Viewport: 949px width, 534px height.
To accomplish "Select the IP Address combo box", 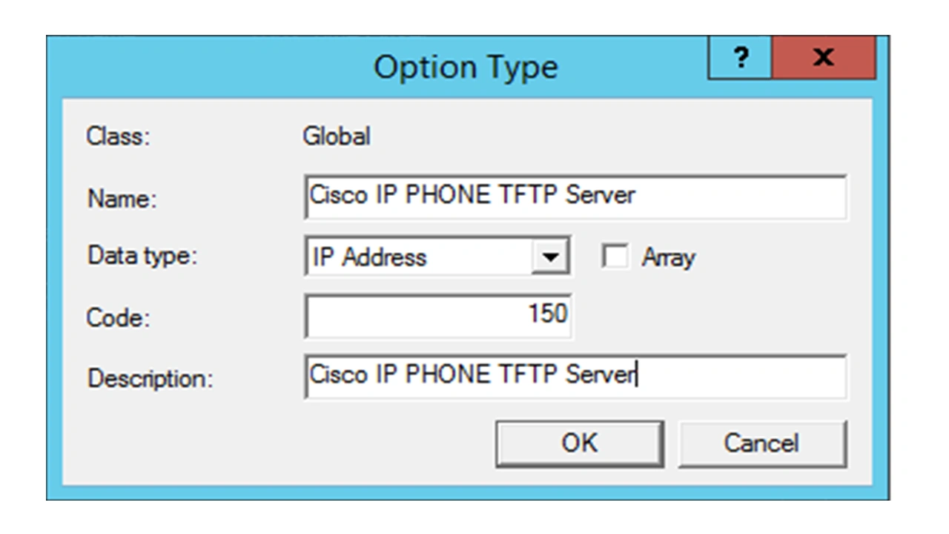I will coord(419,257).
